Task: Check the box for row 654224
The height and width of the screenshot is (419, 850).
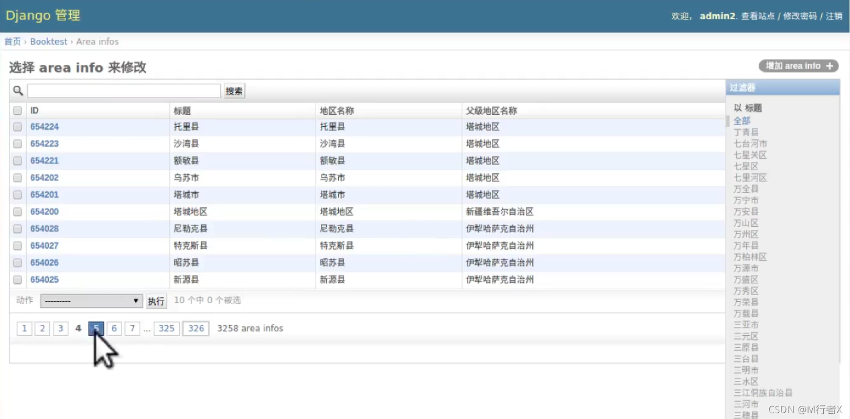Action: (x=17, y=127)
